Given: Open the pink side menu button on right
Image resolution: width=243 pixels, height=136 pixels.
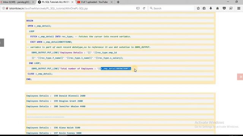Looking at the screenshot, I should [240, 77].
